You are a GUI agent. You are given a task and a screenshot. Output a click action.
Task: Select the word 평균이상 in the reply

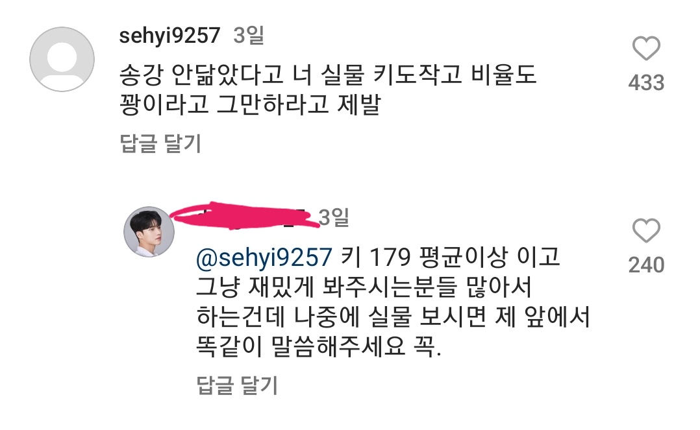[x=464, y=257]
